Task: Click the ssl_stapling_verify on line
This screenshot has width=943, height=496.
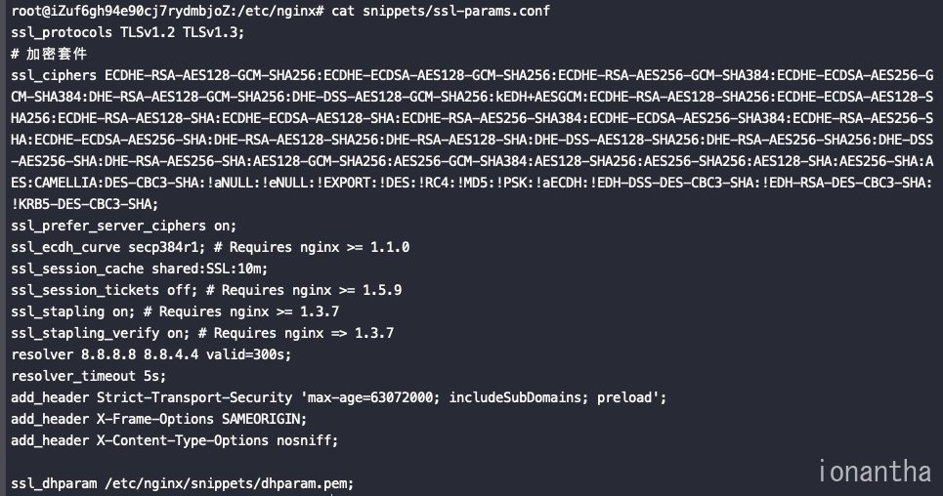Action: 101,333
